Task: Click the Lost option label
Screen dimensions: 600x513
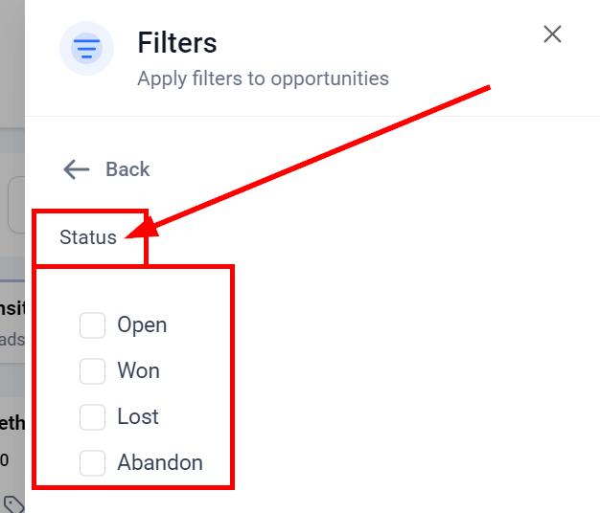Action: (x=138, y=417)
